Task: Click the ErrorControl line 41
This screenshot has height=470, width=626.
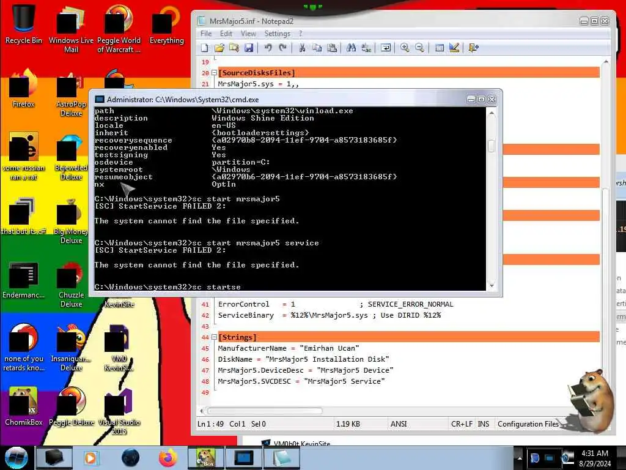Action: coord(336,304)
